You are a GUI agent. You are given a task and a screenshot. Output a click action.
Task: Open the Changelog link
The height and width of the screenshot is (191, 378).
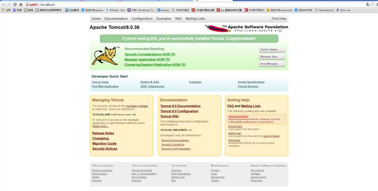(x=100, y=139)
